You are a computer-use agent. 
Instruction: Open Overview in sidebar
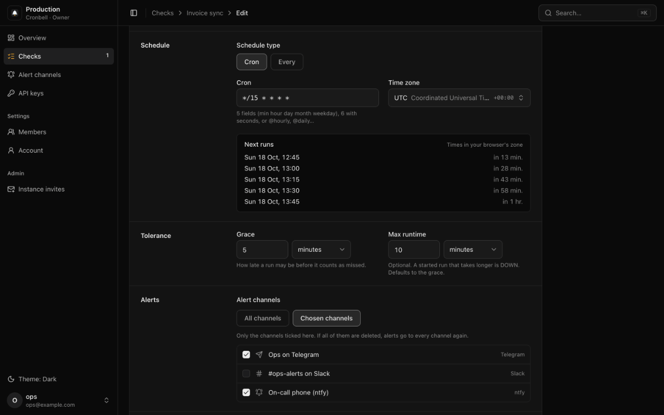59,38
